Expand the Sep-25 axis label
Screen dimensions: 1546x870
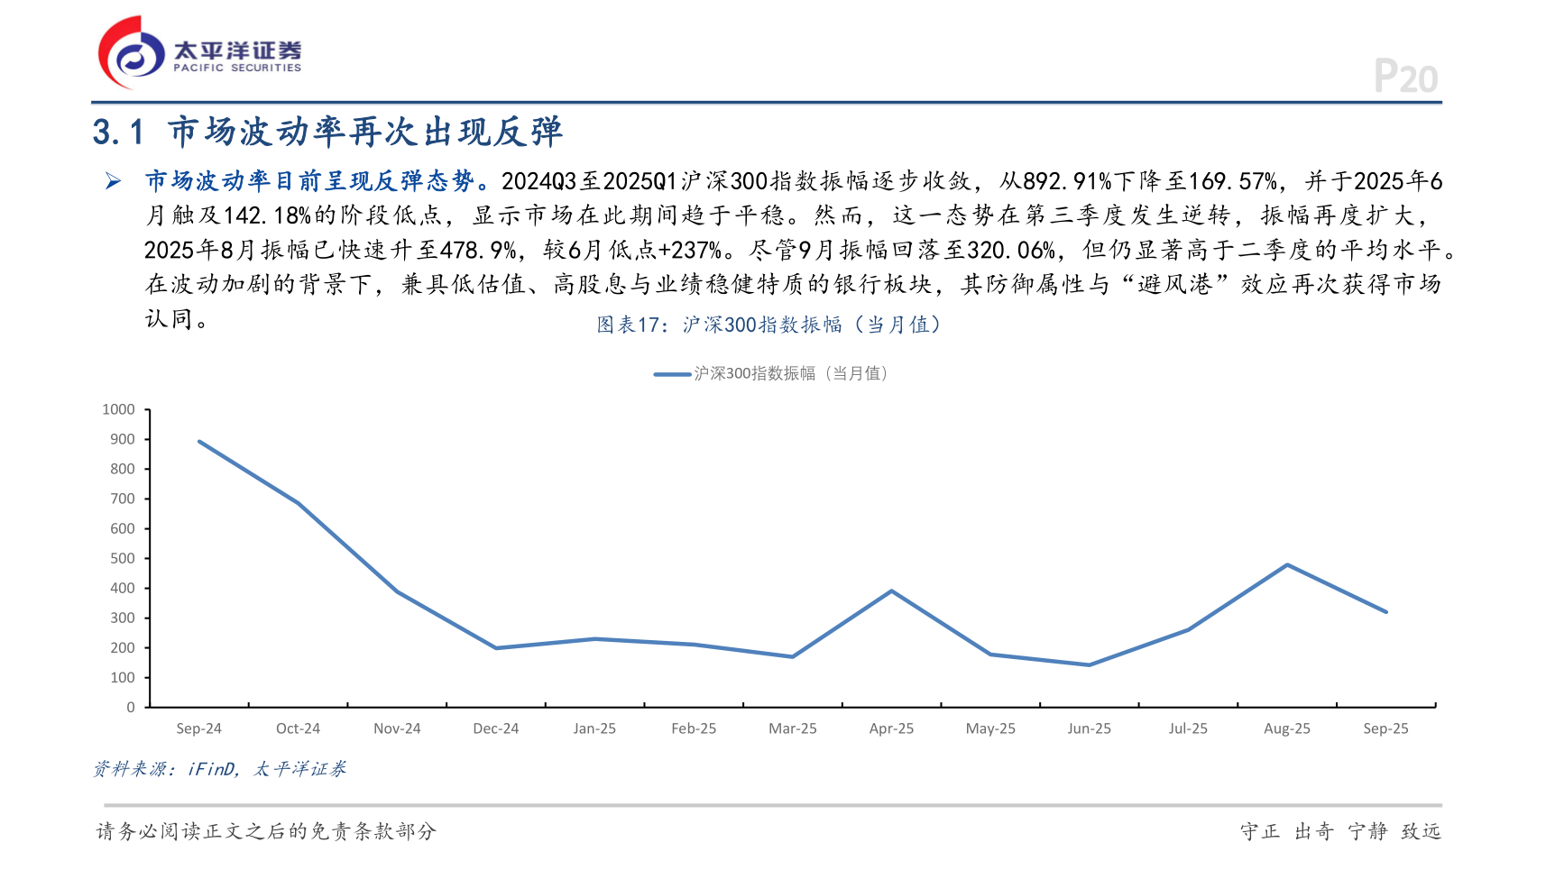tap(1385, 728)
